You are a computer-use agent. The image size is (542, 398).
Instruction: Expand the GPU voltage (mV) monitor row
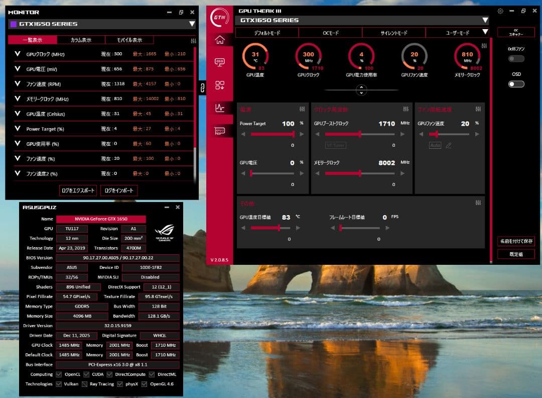click(x=18, y=68)
